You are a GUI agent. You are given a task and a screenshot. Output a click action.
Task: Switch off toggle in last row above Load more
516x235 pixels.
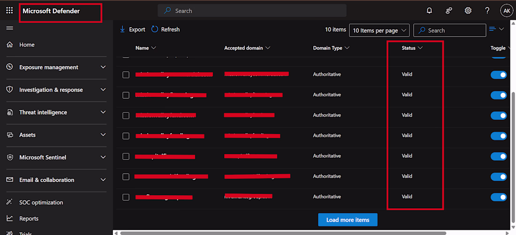pyautogui.click(x=499, y=197)
